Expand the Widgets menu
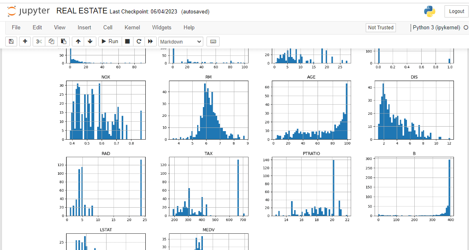Viewport: 469px width, 250px height. [162, 28]
